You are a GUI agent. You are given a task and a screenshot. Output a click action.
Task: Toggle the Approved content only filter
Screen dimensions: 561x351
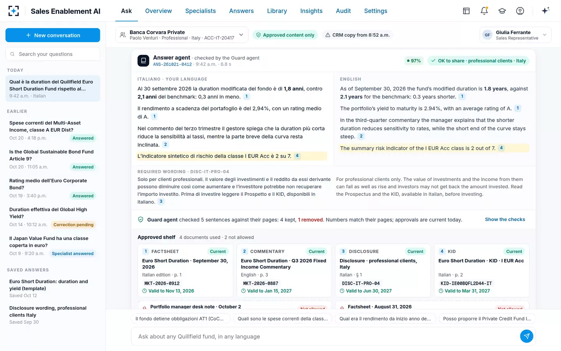pos(285,35)
